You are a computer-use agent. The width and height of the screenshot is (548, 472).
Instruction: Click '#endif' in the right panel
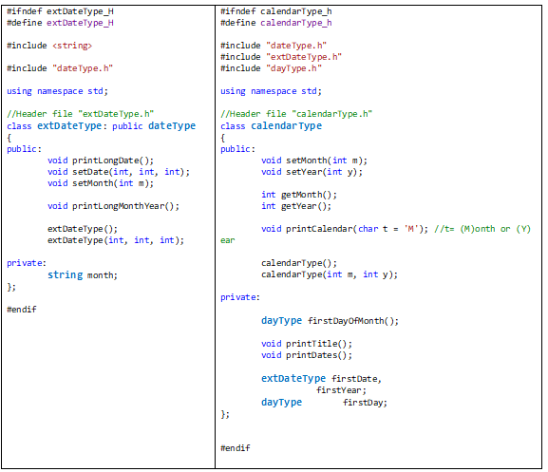coord(236,448)
